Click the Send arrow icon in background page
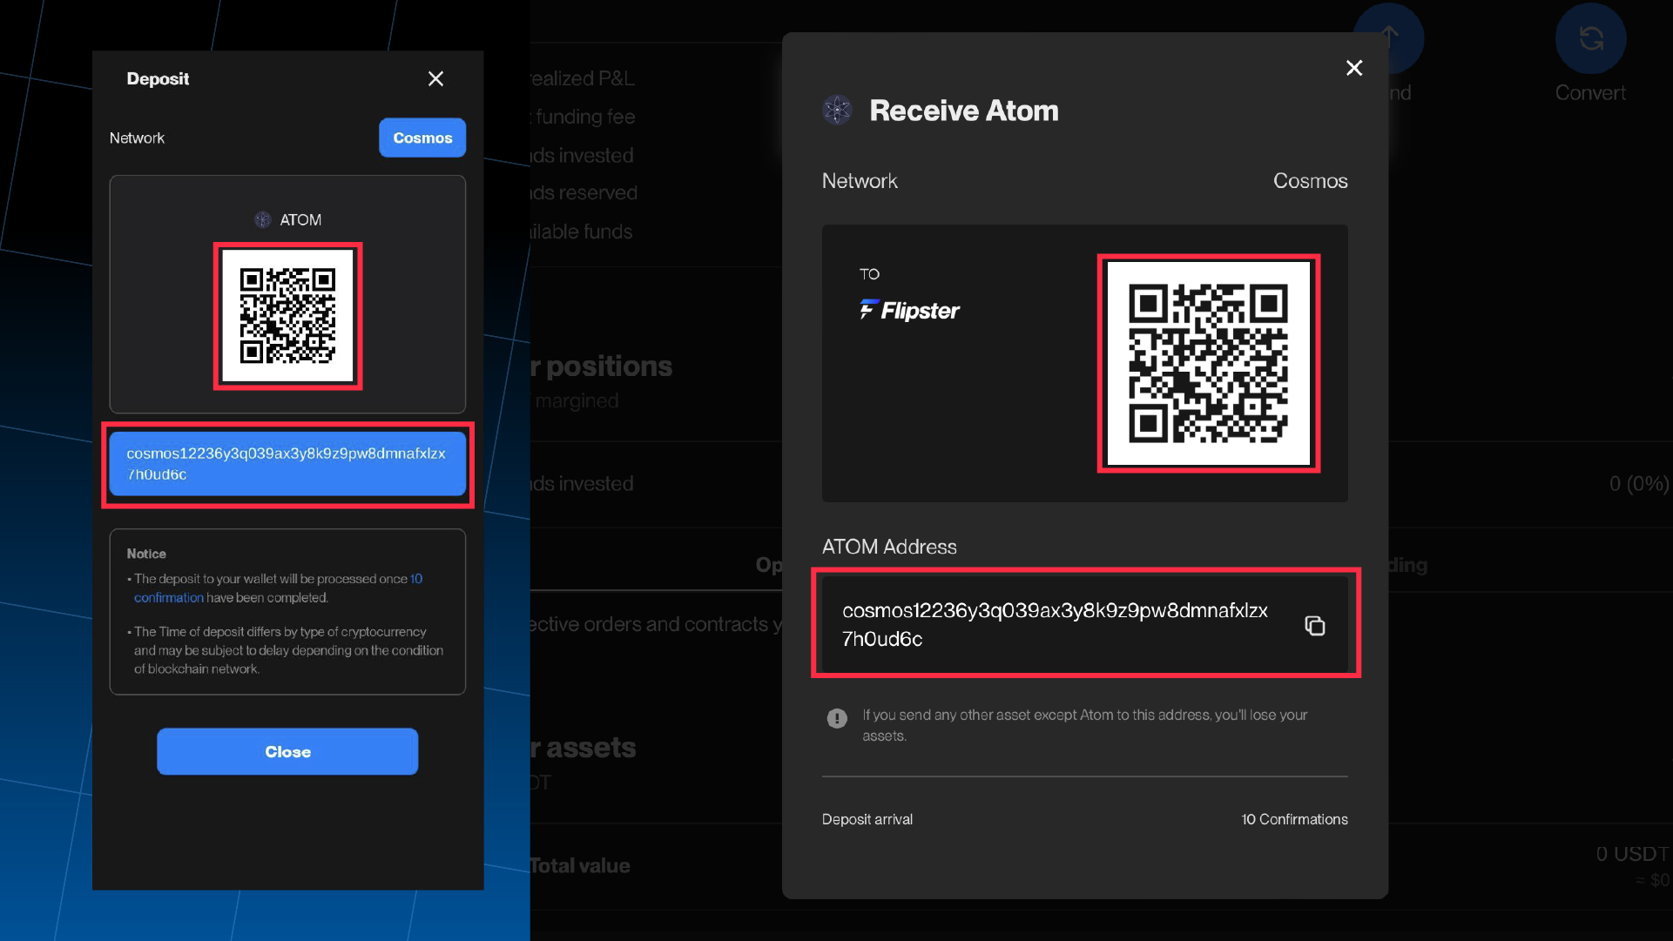Screen dimensions: 1673x941 1389,38
